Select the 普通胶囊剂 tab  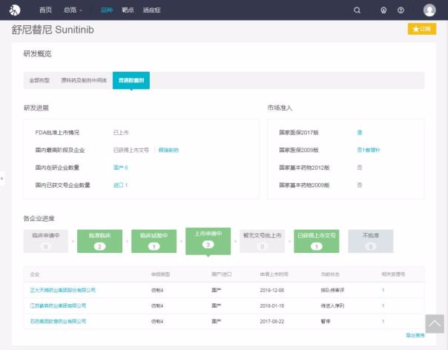click(x=131, y=80)
